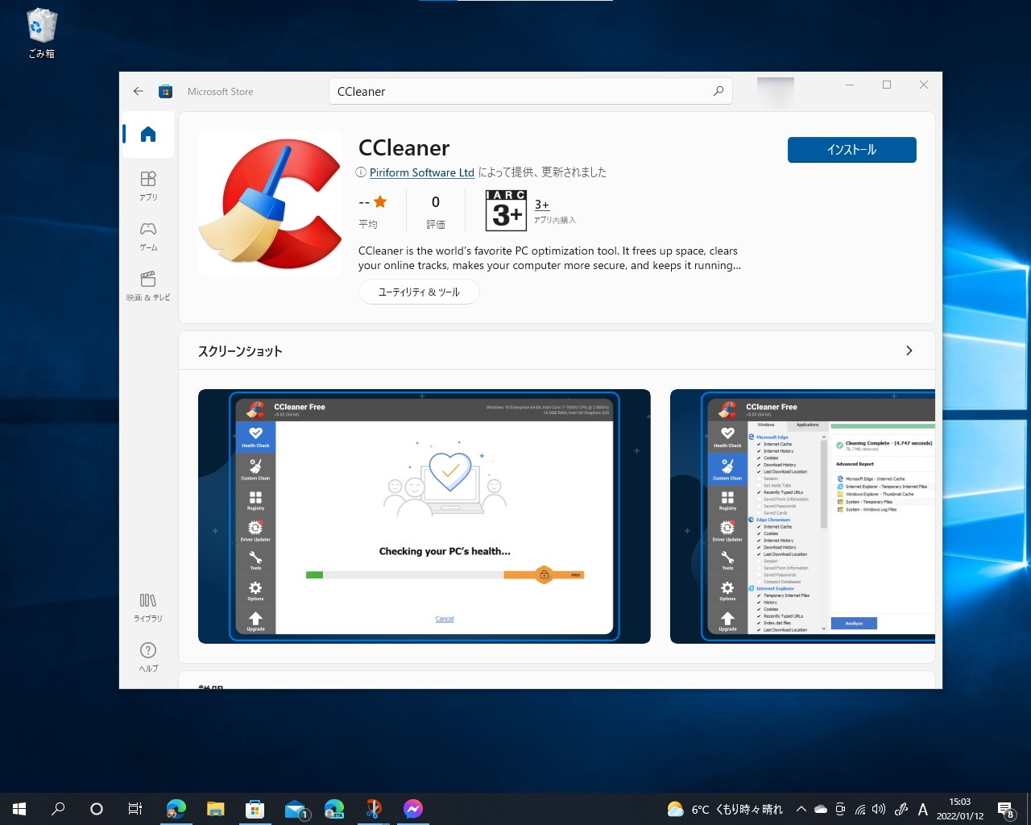Minimize the Microsoft Store window

(x=850, y=85)
